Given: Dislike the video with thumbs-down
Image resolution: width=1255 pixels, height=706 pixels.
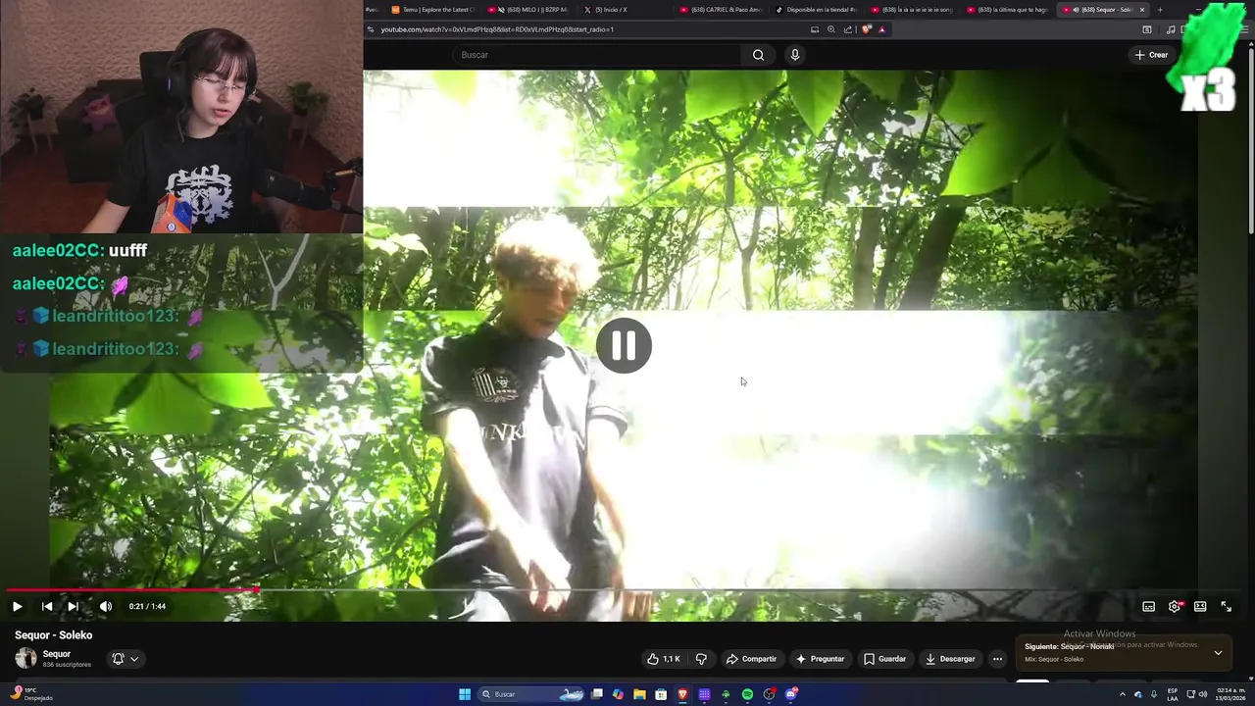Looking at the screenshot, I should (701, 659).
